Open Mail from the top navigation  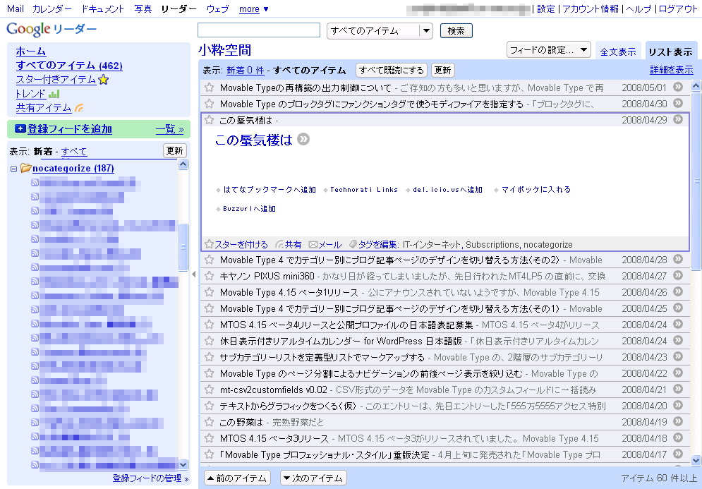pos(16,9)
